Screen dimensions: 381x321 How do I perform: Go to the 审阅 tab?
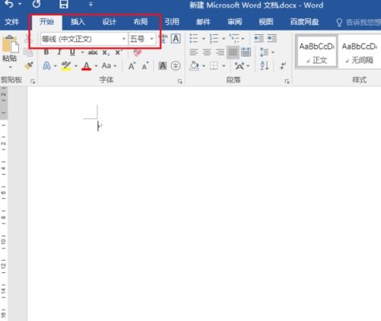235,22
